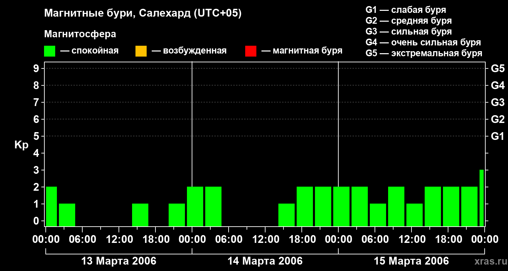This screenshot has height=271, width=508.
Task: Click the '— спокойная' legend label
Action: click(x=89, y=51)
